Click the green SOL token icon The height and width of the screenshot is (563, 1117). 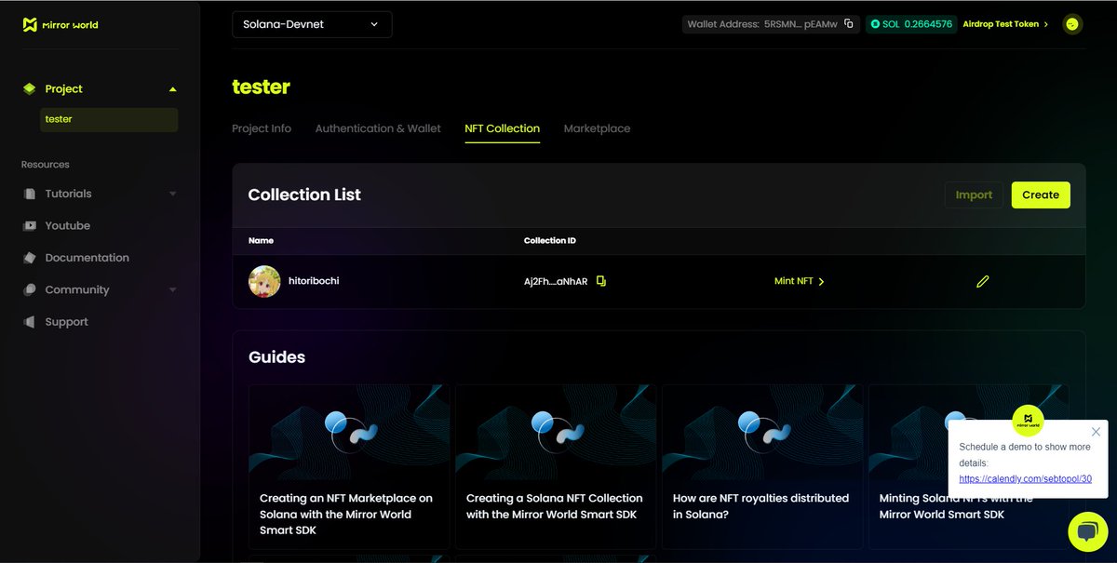(875, 24)
